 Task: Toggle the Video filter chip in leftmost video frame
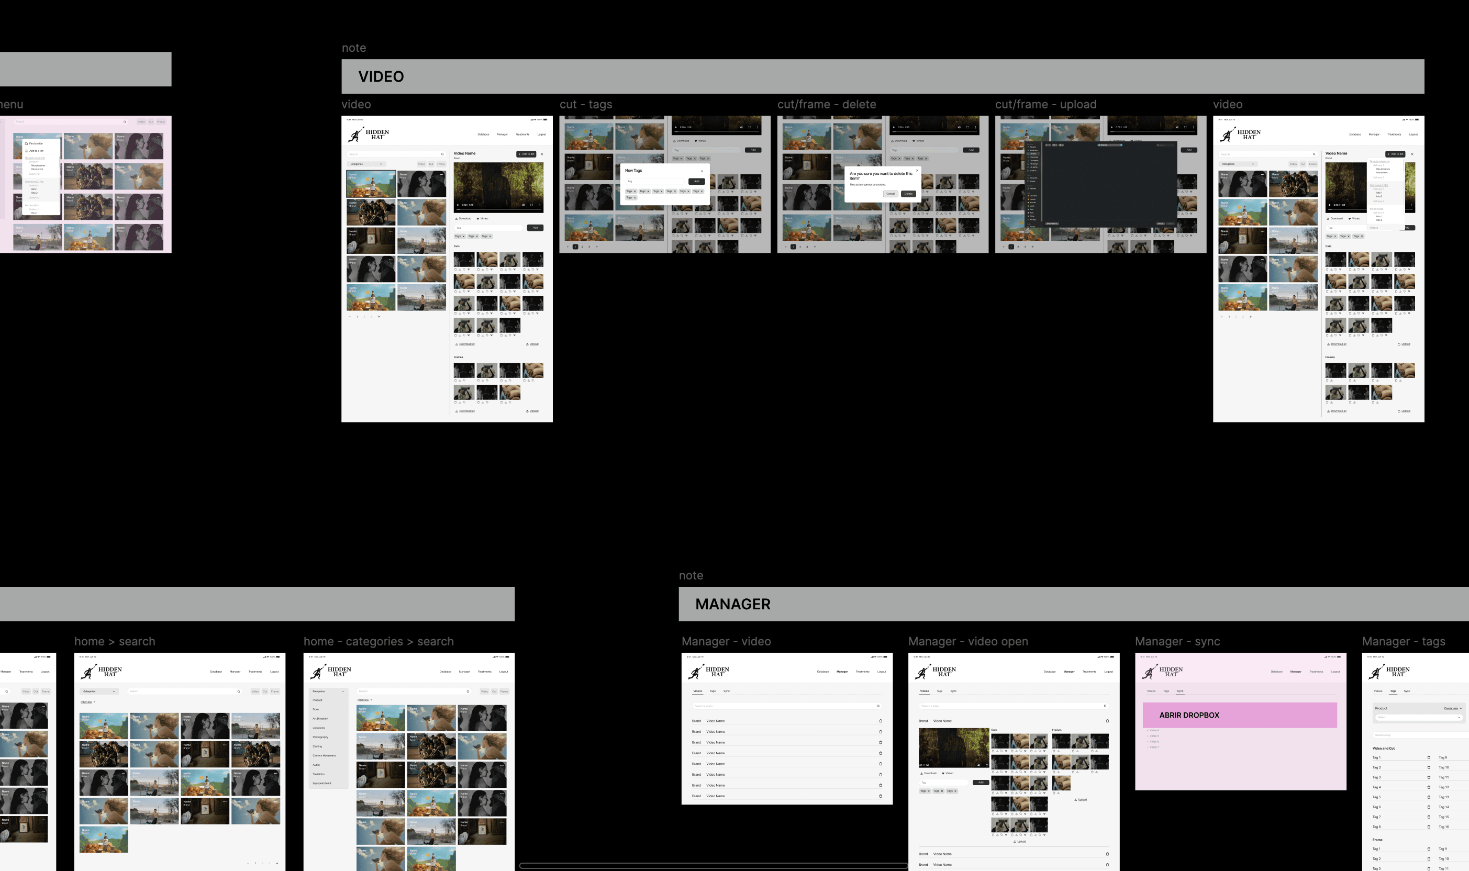421,164
